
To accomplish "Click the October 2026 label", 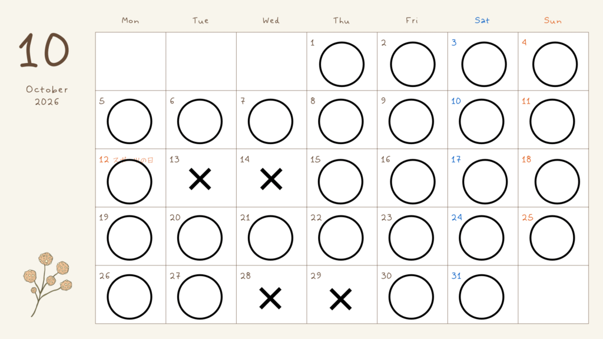I will [x=47, y=95].
